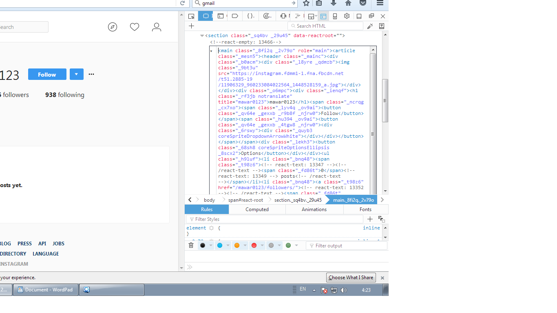This screenshot has height=313, width=557.
Task: Go to Firefox home page
Action: click(x=348, y=3)
